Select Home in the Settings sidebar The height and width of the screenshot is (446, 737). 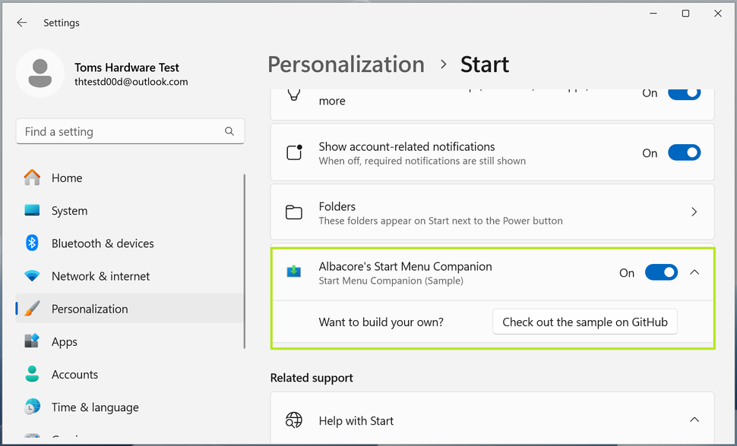point(66,177)
